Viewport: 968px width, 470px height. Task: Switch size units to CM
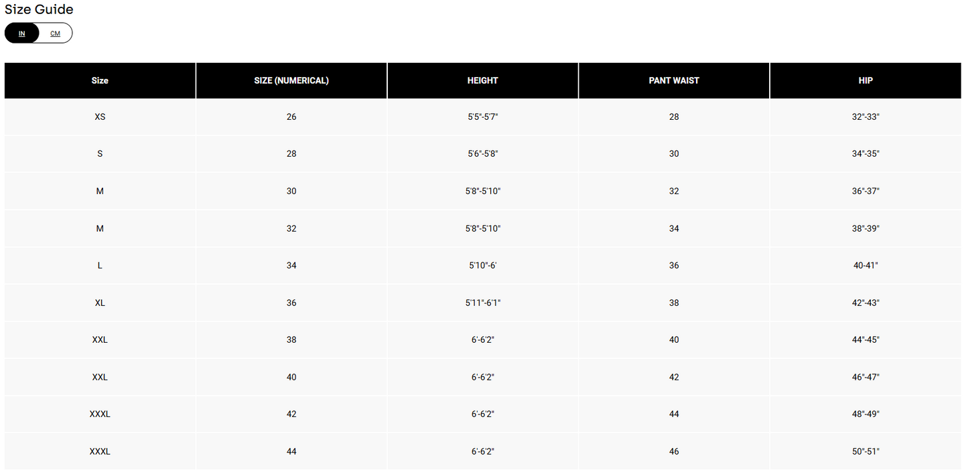pos(55,33)
